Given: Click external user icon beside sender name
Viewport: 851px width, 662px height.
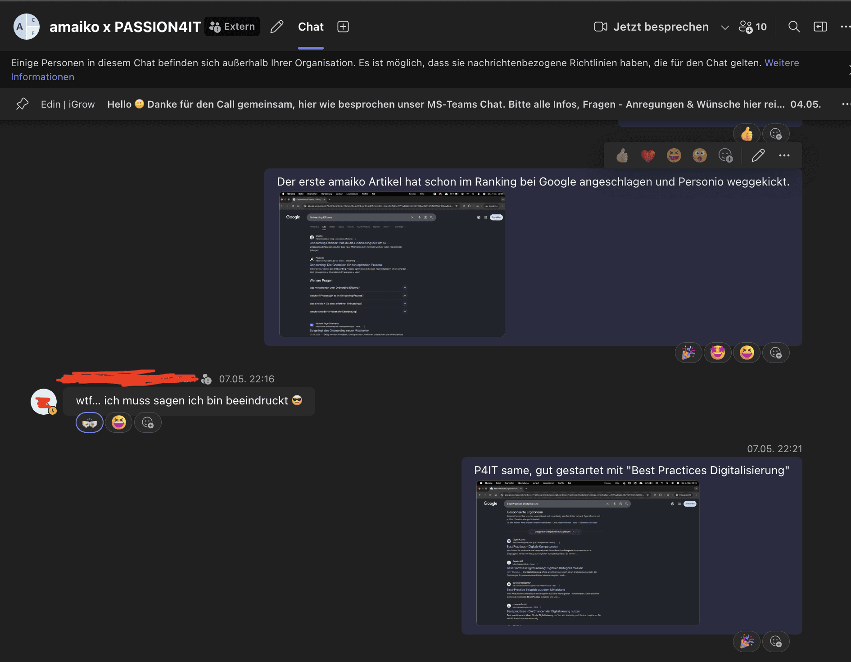Looking at the screenshot, I should pyautogui.click(x=207, y=379).
